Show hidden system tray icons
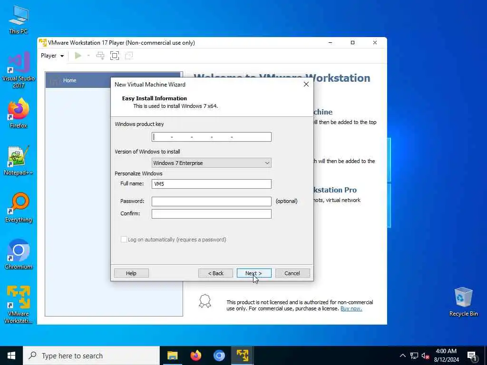 point(402,355)
